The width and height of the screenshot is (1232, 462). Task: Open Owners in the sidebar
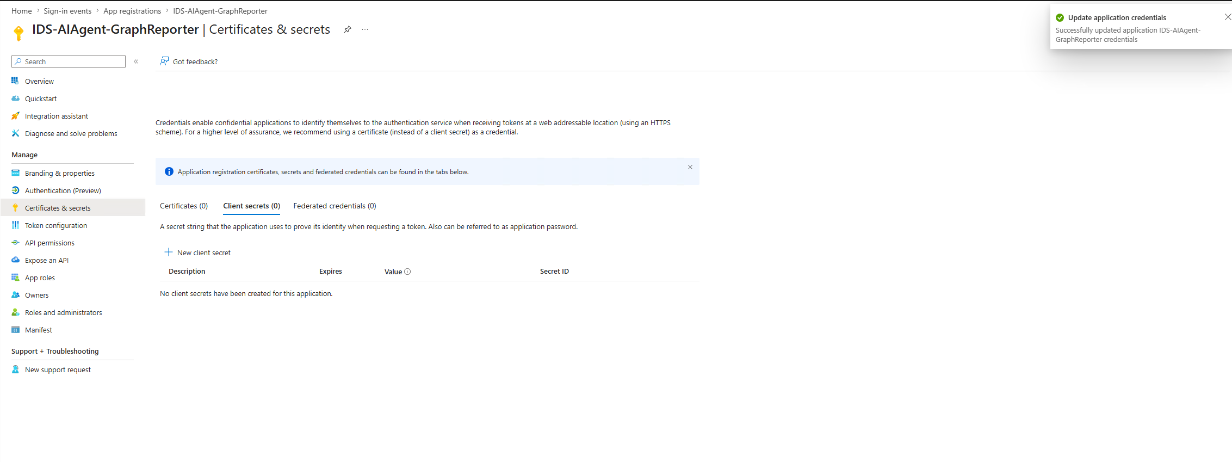pos(36,295)
